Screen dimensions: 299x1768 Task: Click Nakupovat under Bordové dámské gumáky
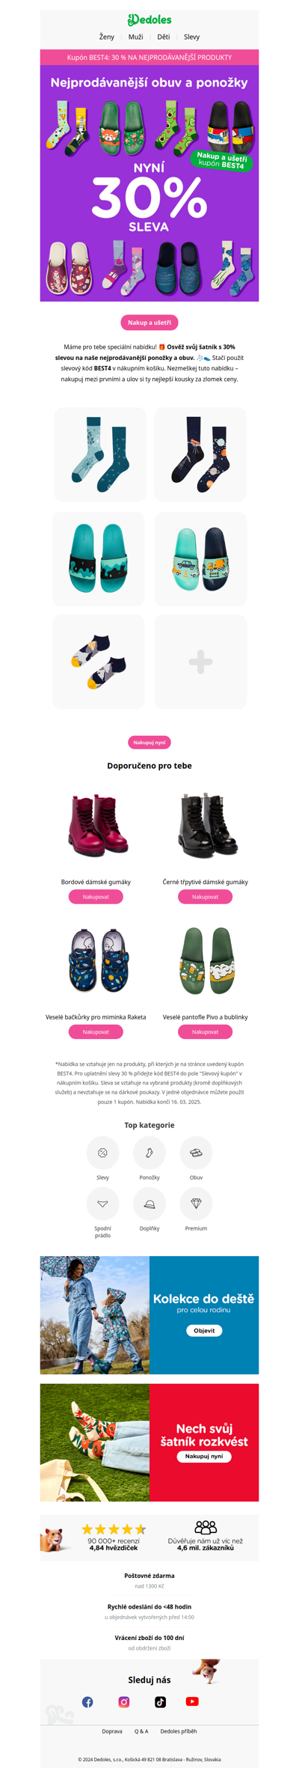tap(96, 897)
